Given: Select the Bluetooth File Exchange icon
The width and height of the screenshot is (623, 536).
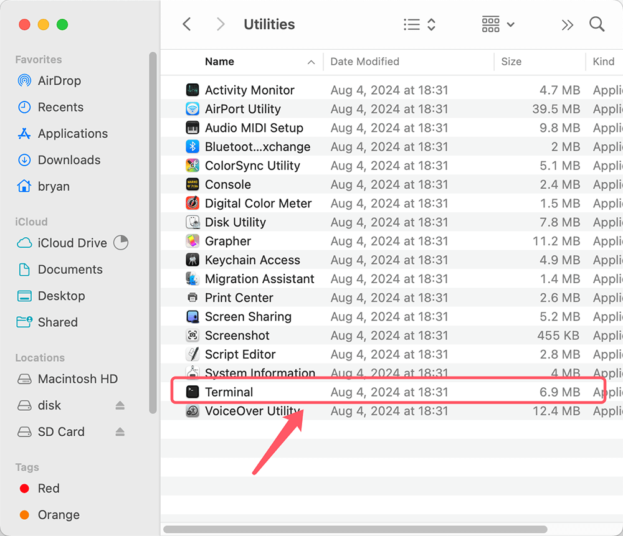Looking at the screenshot, I should pos(193,146).
